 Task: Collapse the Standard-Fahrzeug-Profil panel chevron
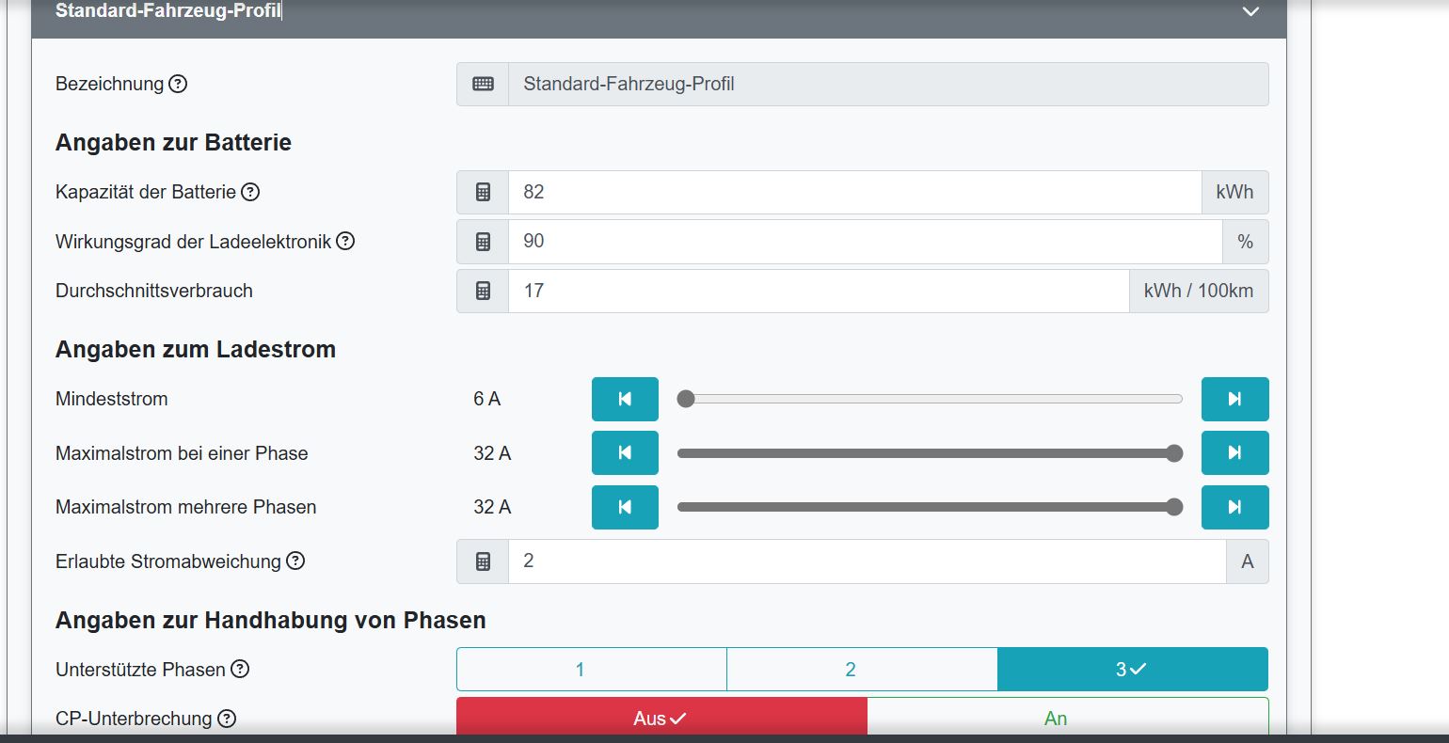click(x=1250, y=12)
